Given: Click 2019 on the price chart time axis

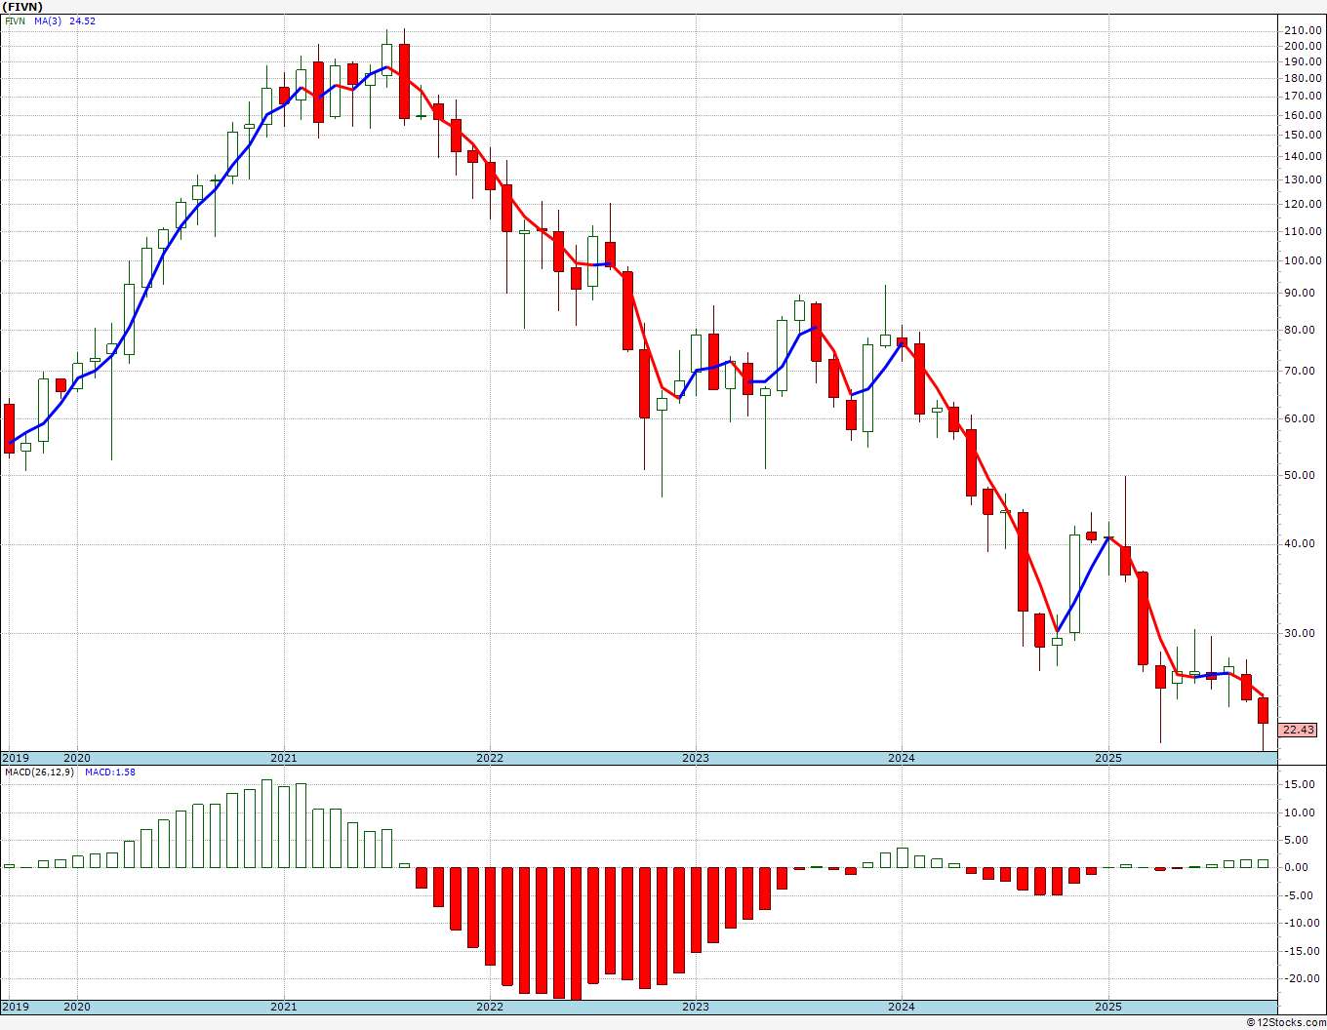Looking at the screenshot, I should [16, 758].
